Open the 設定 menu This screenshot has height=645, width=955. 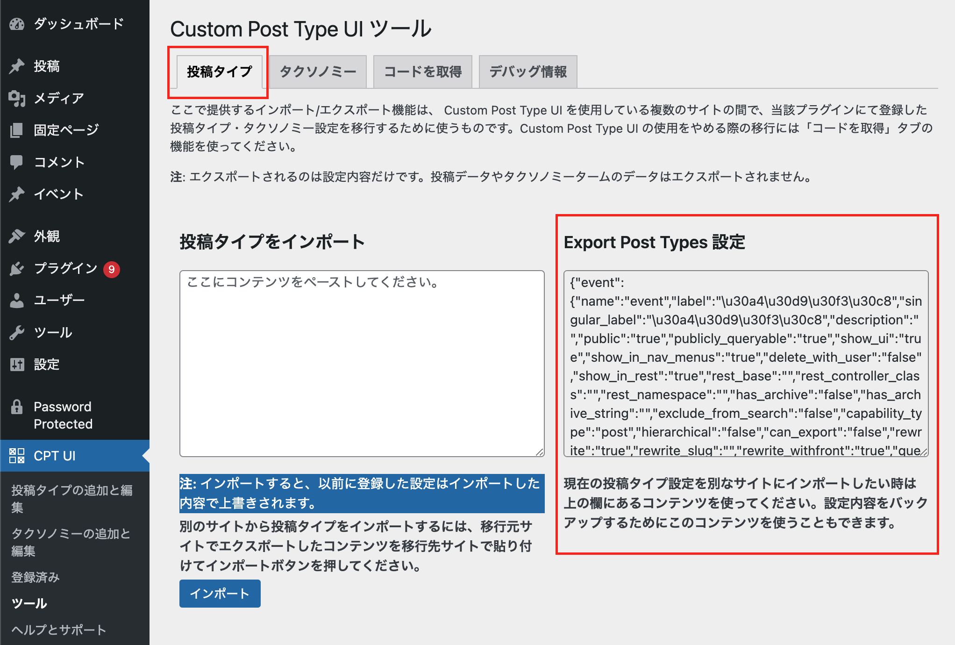[x=75, y=364]
